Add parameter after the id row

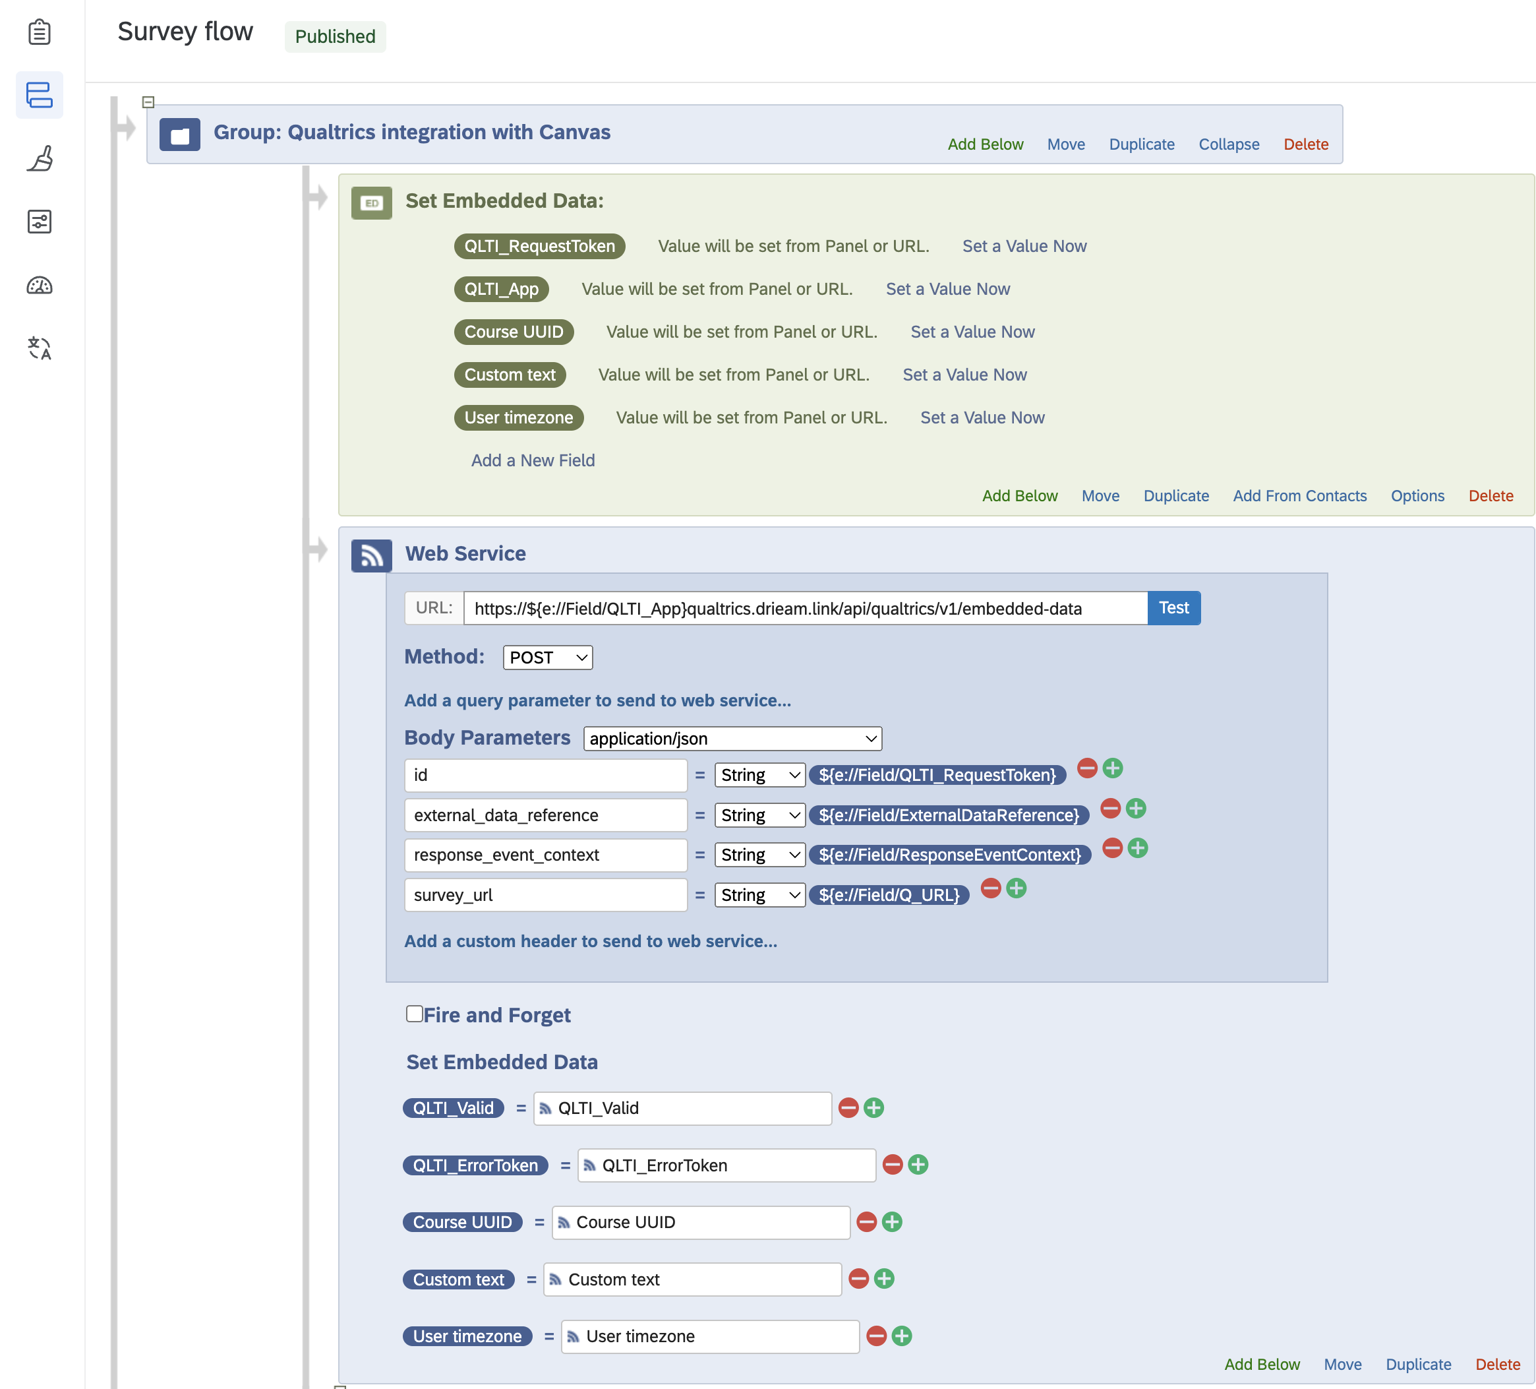point(1112,768)
